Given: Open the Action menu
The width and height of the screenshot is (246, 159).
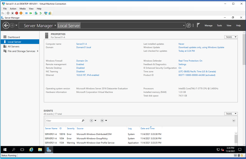Looking at the screenshot, I should click(13, 9).
